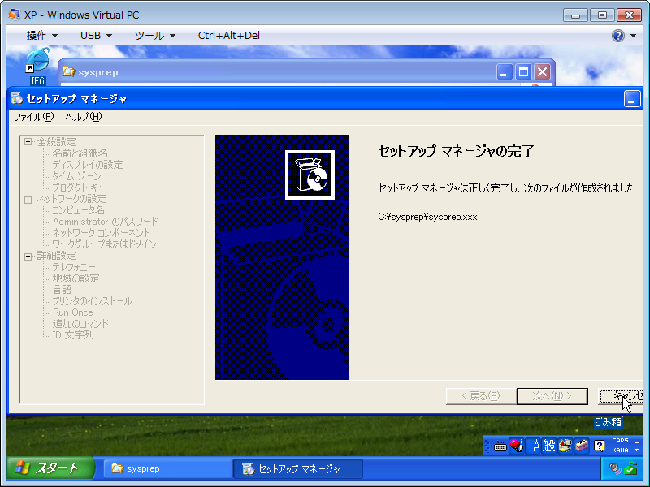
Task: Select 名前と組織名 in the tree
Action: click(x=80, y=153)
